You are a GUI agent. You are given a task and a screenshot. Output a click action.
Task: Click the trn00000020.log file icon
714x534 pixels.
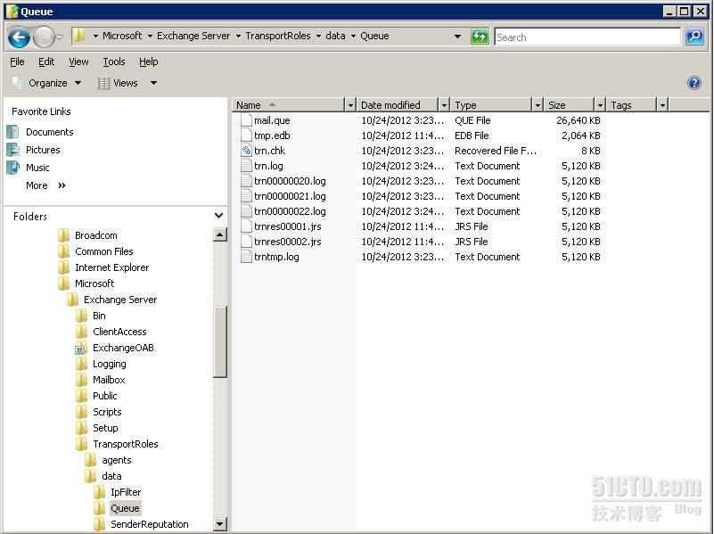pyautogui.click(x=246, y=181)
